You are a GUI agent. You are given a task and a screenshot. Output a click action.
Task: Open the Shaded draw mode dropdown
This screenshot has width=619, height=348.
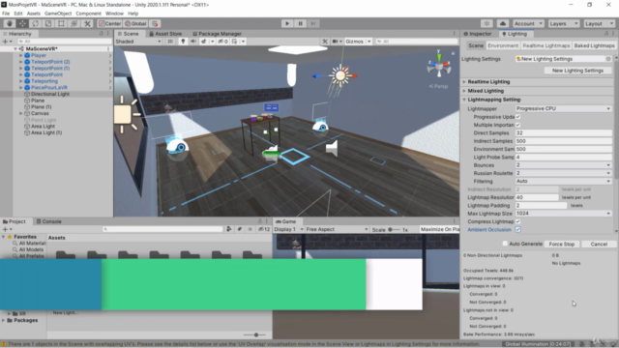pyautogui.click(x=138, y=42)
